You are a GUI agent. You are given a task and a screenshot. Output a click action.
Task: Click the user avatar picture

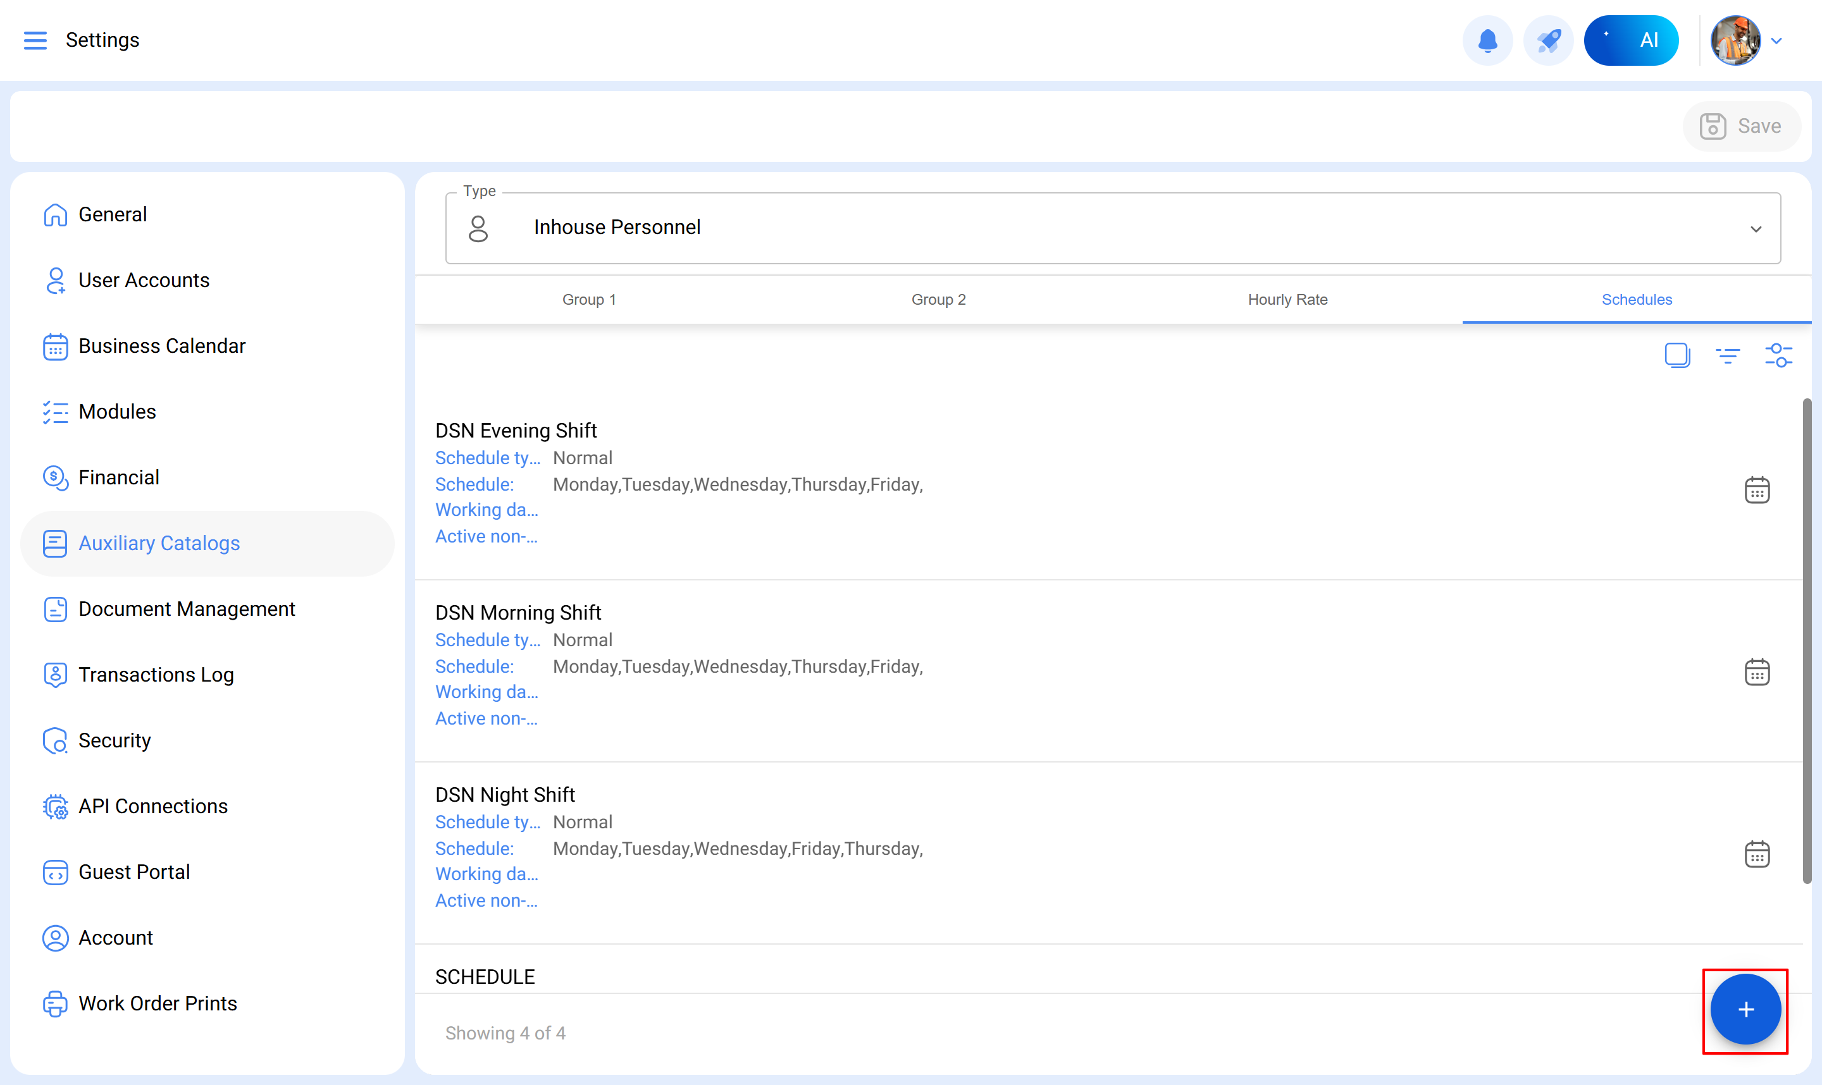(1735, 41)
